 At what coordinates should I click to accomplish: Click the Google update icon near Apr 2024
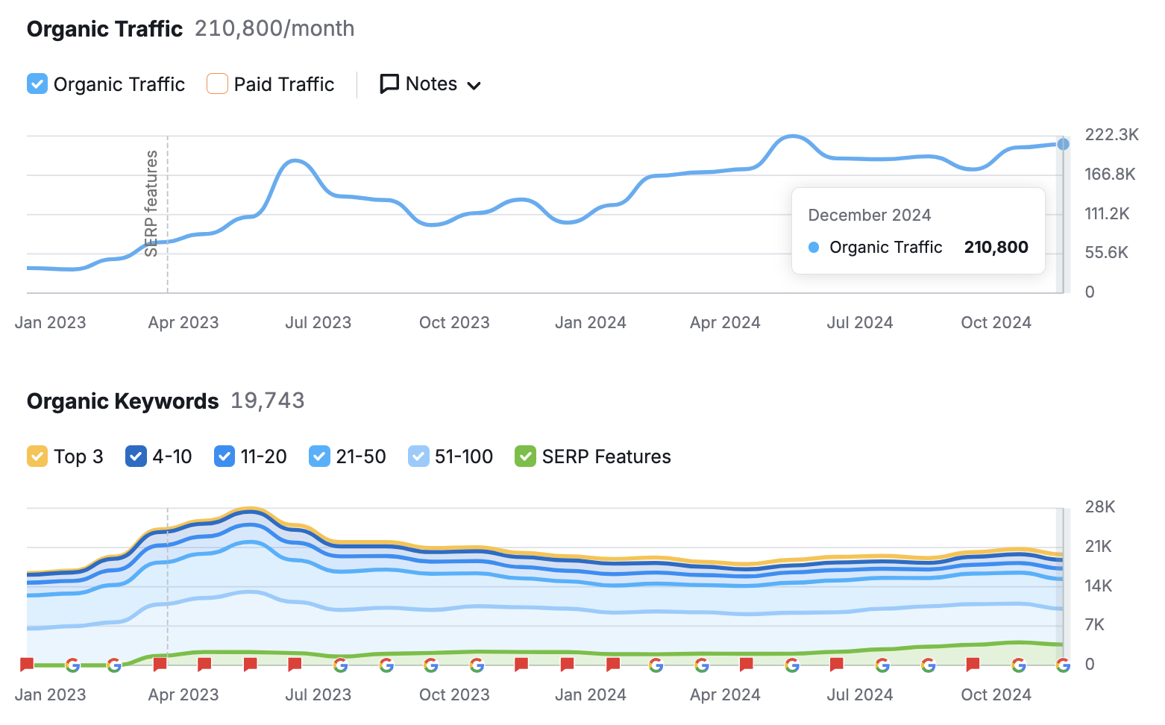coord(702,665)
